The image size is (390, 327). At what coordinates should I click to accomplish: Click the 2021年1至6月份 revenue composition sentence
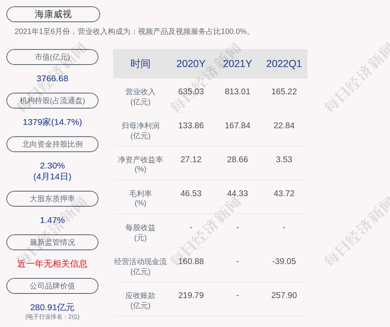pos(133,31)
